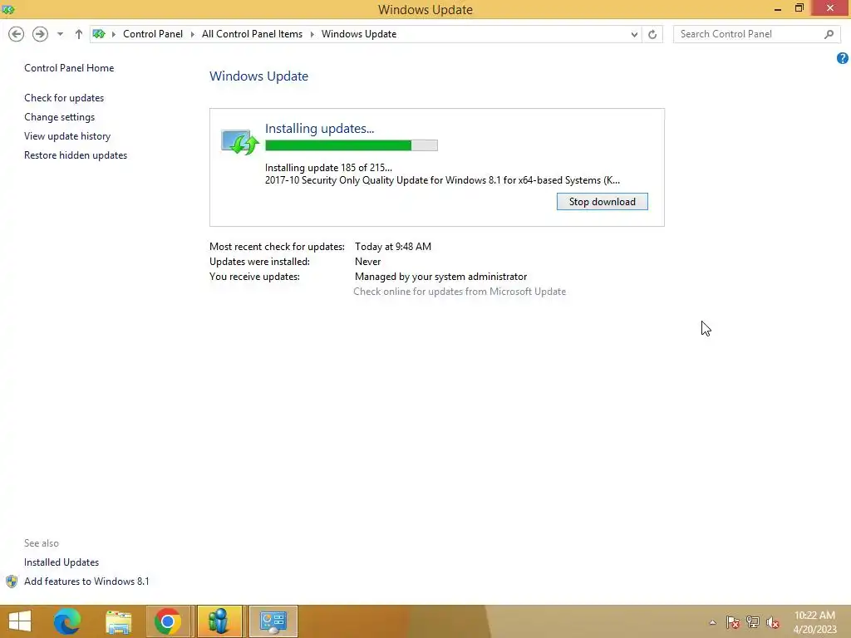
Task: Open Installed Updates link
Action: click(x=61, y=562)
